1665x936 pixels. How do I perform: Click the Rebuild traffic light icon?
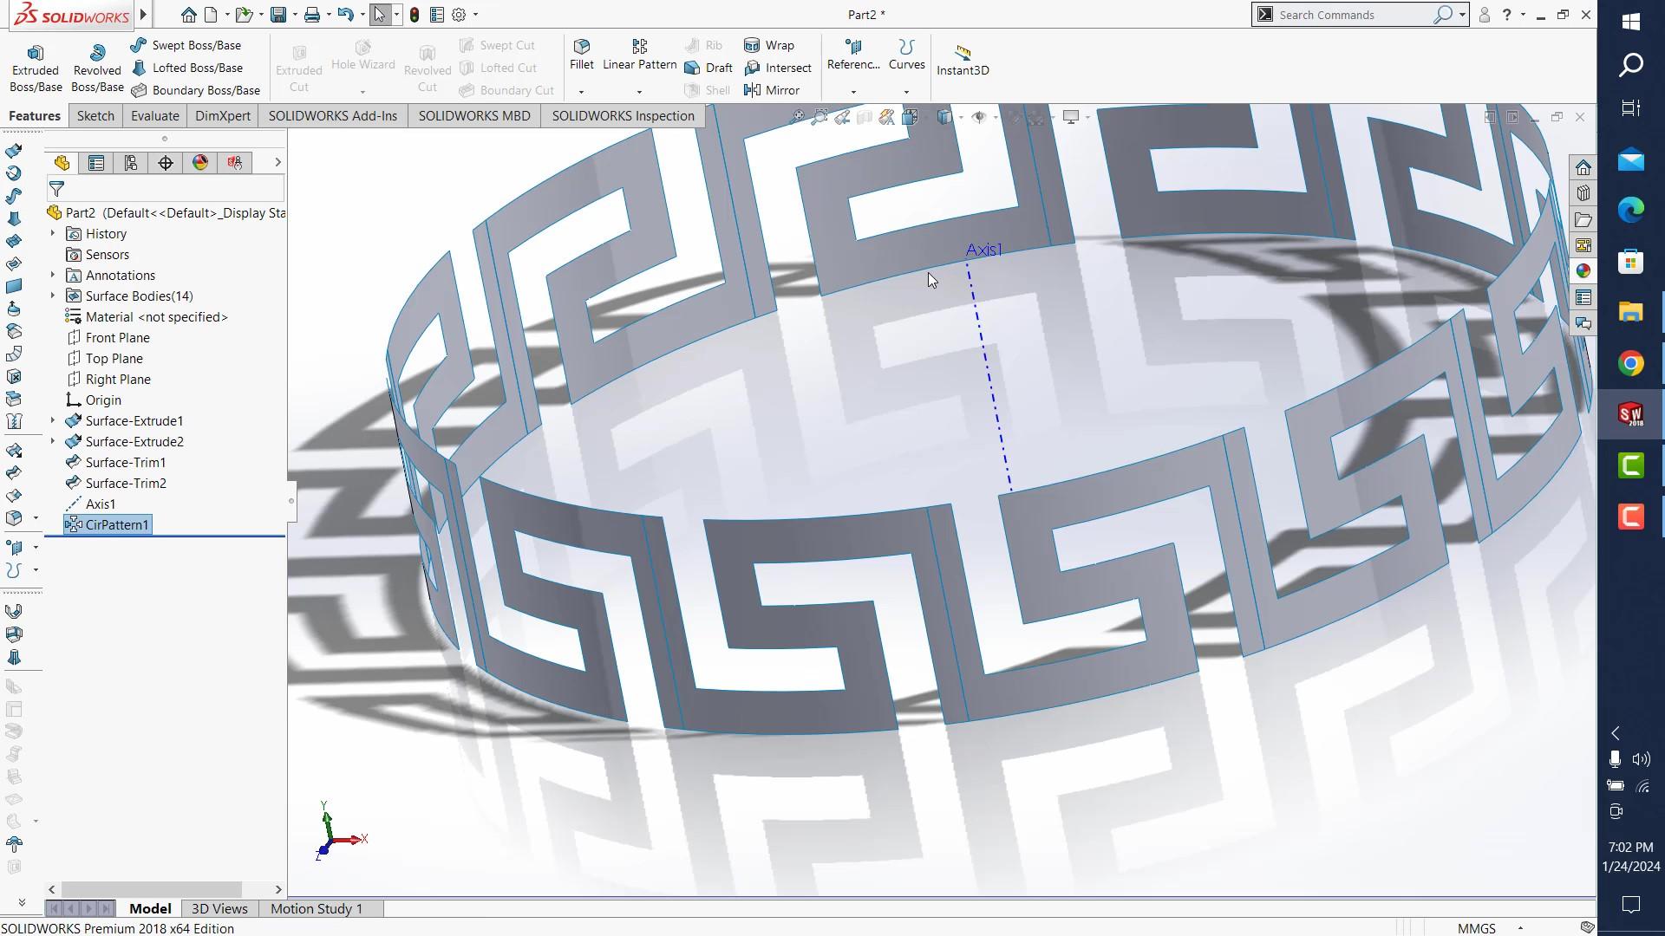pos(415,15)
